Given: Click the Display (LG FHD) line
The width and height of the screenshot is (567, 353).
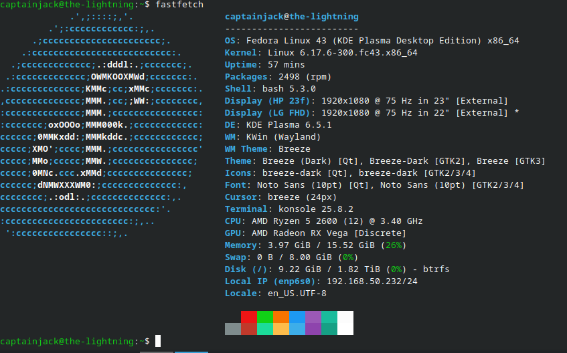Looking at the screenshot, I should coord(372,113).
